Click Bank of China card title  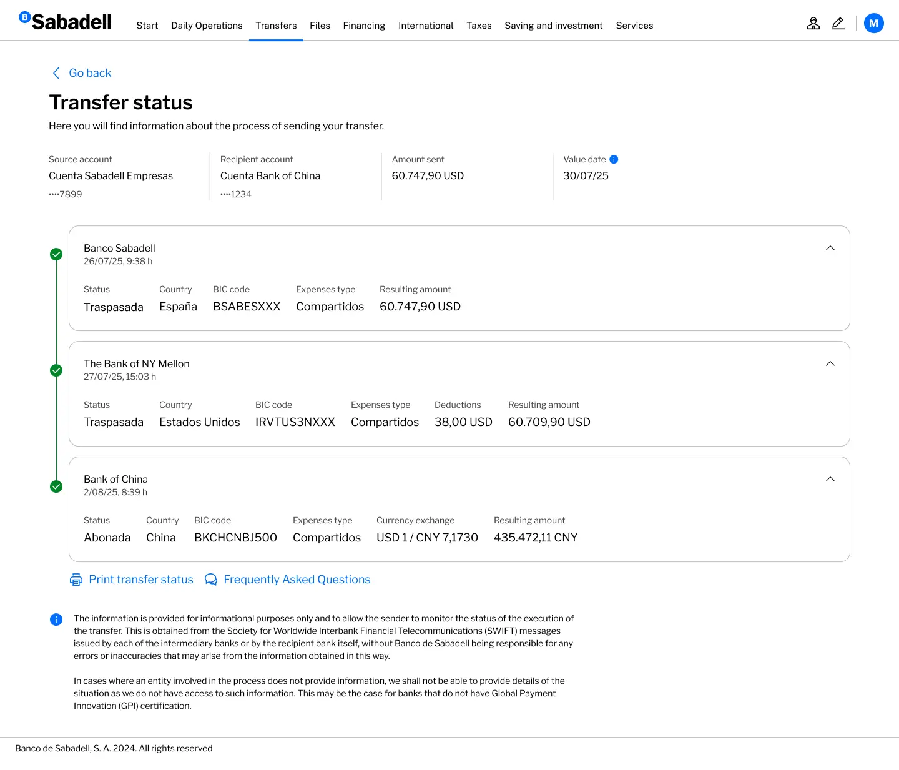115,479
